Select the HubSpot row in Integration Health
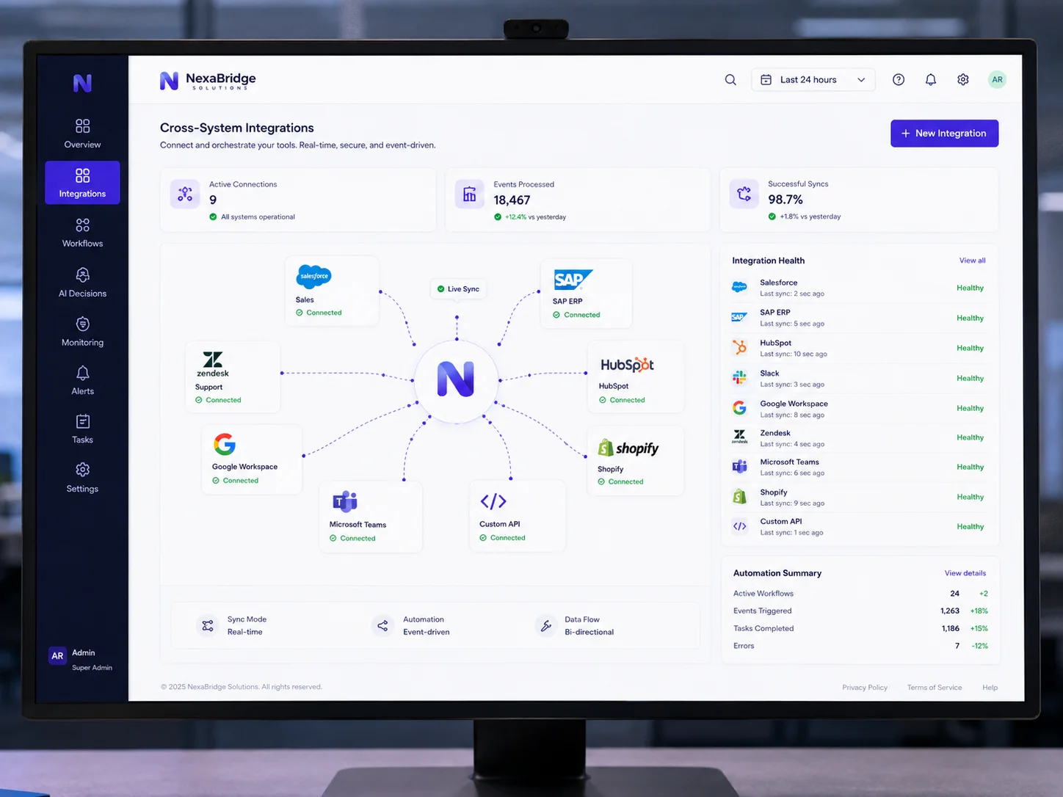 pyautogui.click(x=859, y=348)
